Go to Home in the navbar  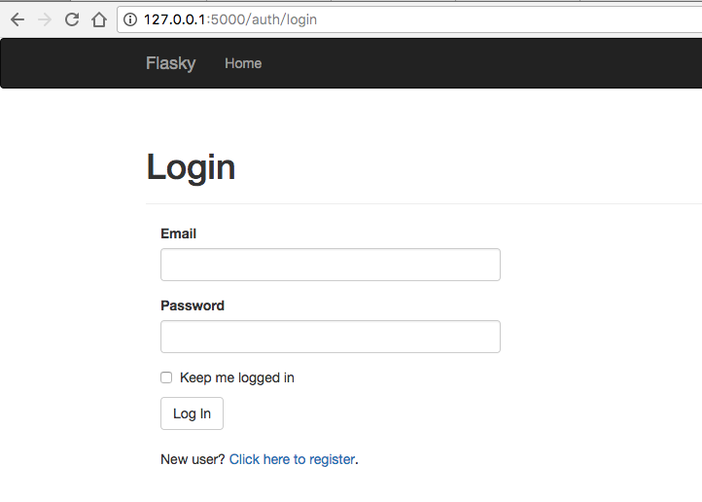(x=243, y=63)
